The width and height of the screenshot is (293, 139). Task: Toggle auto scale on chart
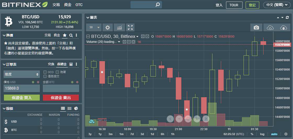274,134
